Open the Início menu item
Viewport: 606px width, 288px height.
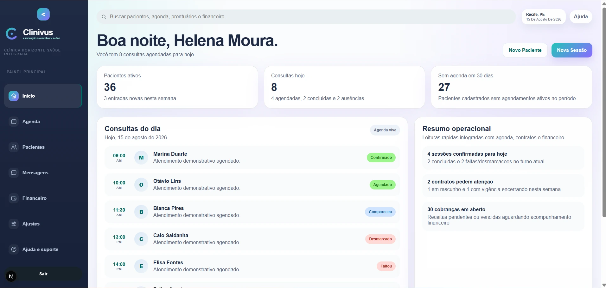pos(43,96)
